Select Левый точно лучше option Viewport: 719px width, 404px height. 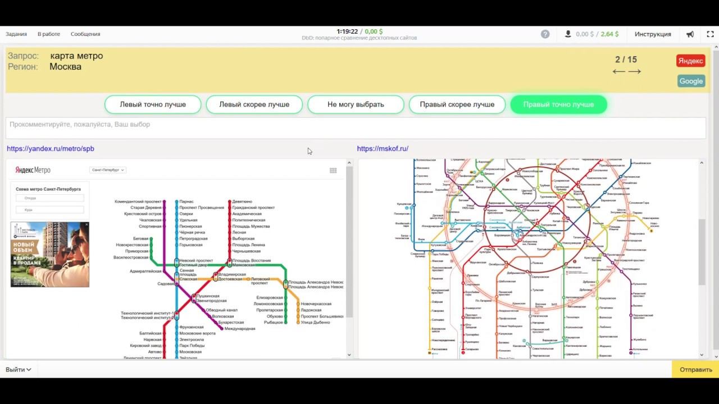click(x=153, y=104)
